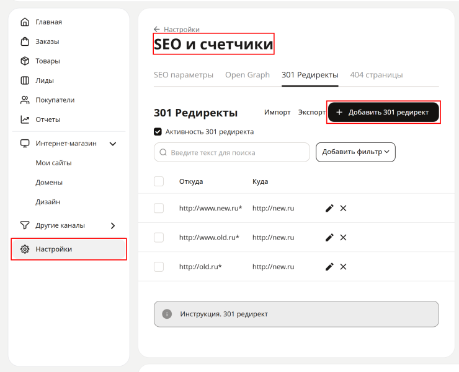This screenshot has height=372, width=459.
Task: Delete the http://www.old.ru* redirect with the X icon
Action: click(x=344, y=238)
